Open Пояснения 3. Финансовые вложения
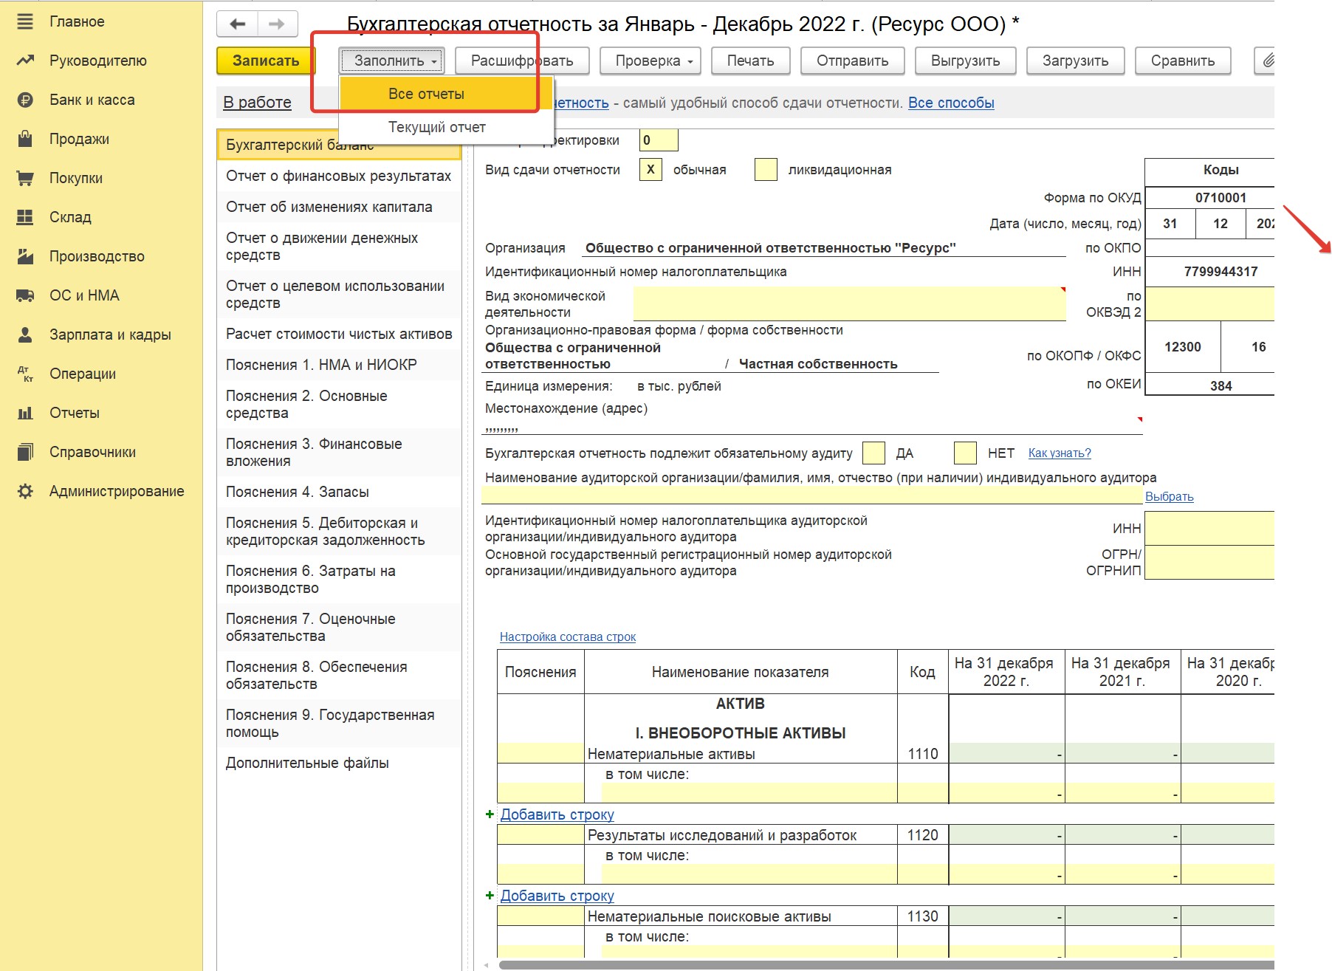This screenshot has width=1332, height=971. 338,453
